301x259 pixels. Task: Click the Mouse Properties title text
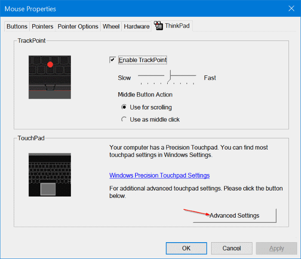31,9
